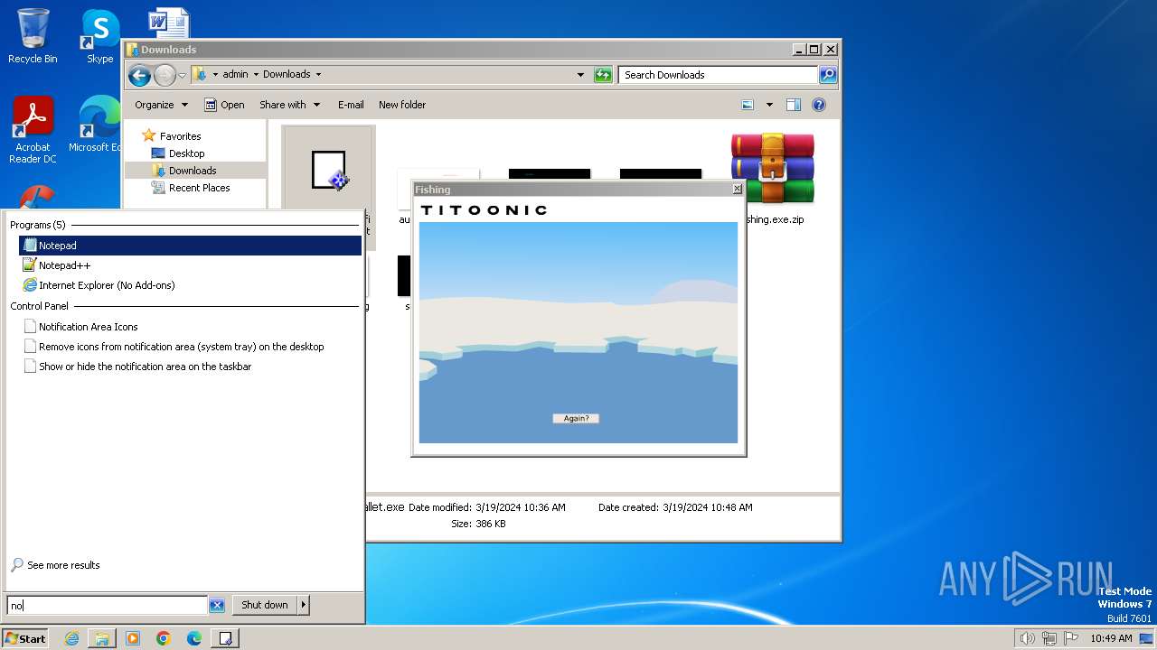Click New folder button
Screen dimensions: 1157x650
click(402, 105)
